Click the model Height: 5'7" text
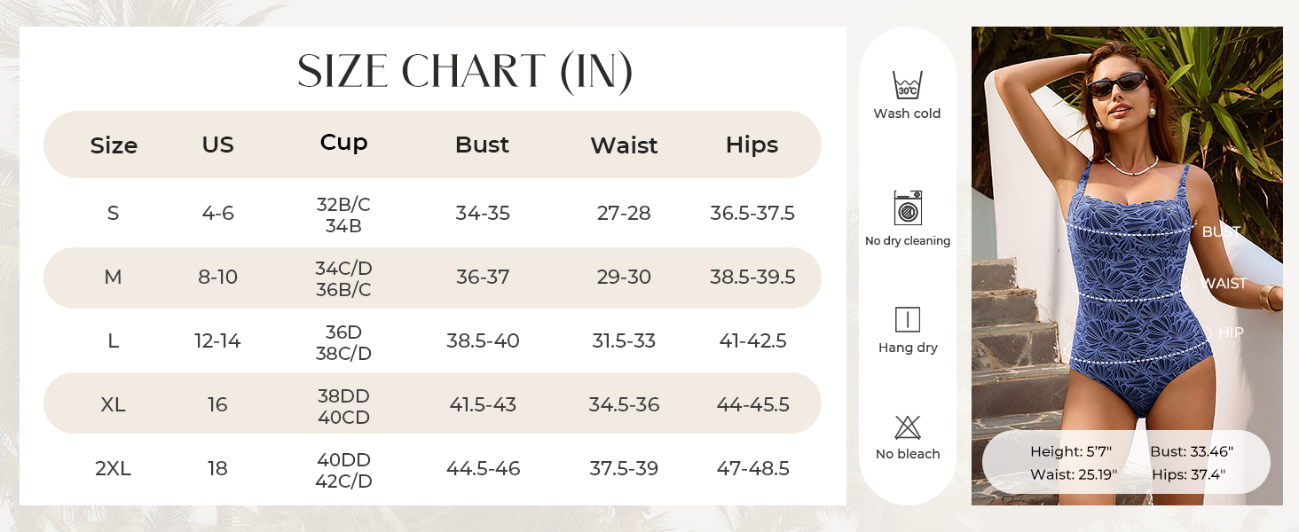 [x=1070, y=451]
